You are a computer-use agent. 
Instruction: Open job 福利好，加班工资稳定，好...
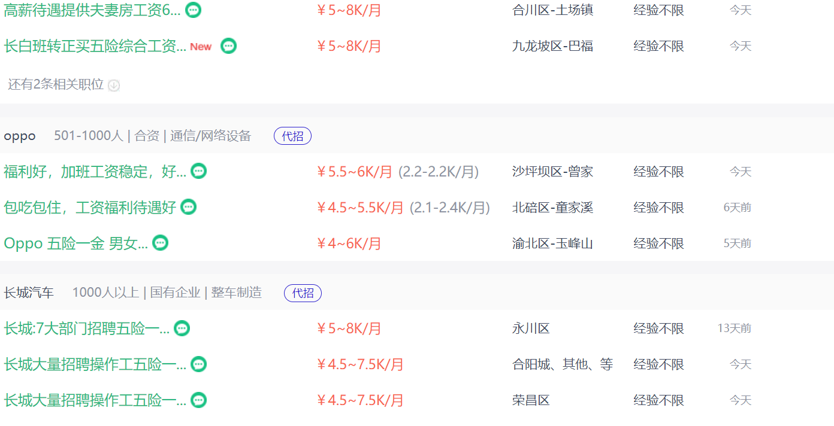tap(95, 171)
